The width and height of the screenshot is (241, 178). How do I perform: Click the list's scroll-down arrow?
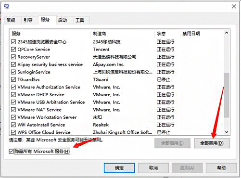[227, 132]
